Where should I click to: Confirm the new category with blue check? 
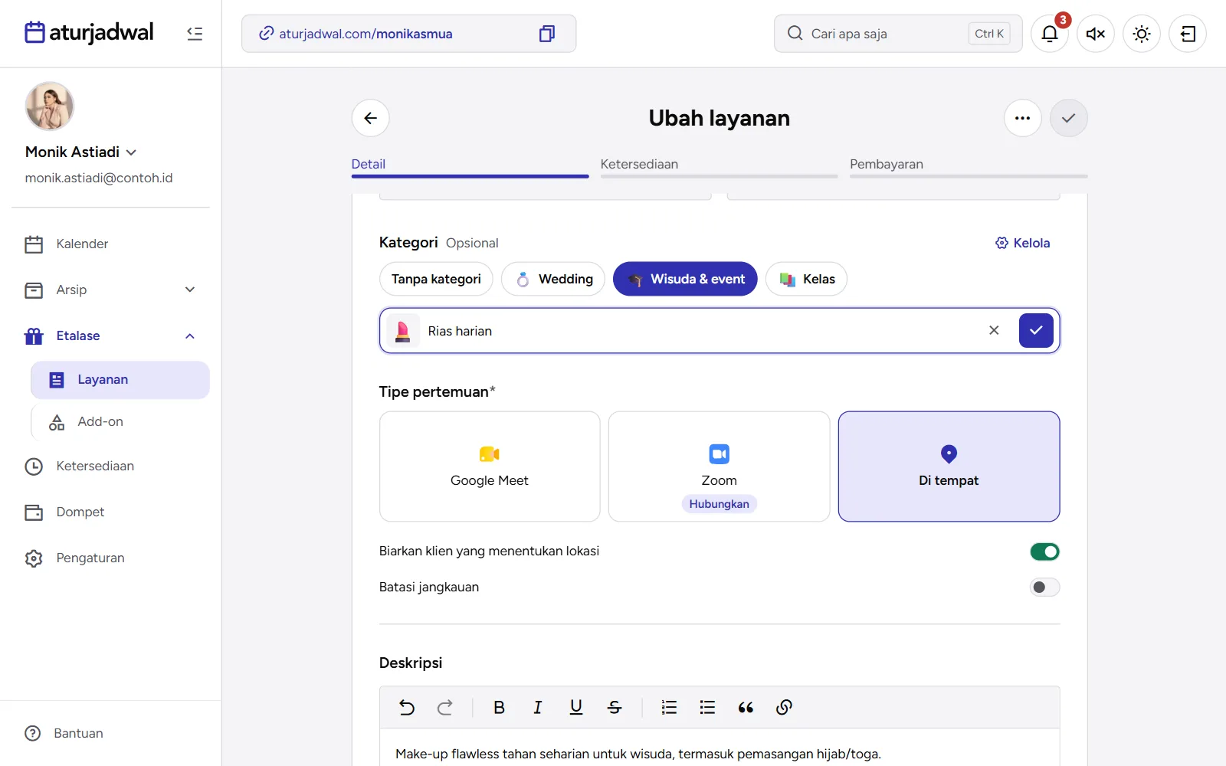[x=1036, y=330]
